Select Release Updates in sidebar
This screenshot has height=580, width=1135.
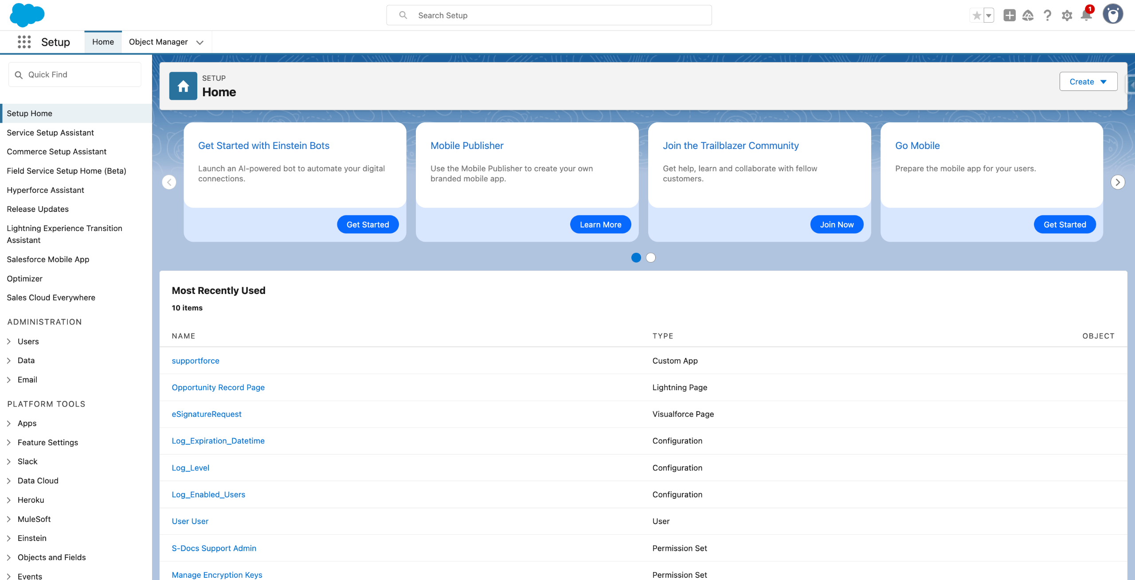click(x=38, y=209)
